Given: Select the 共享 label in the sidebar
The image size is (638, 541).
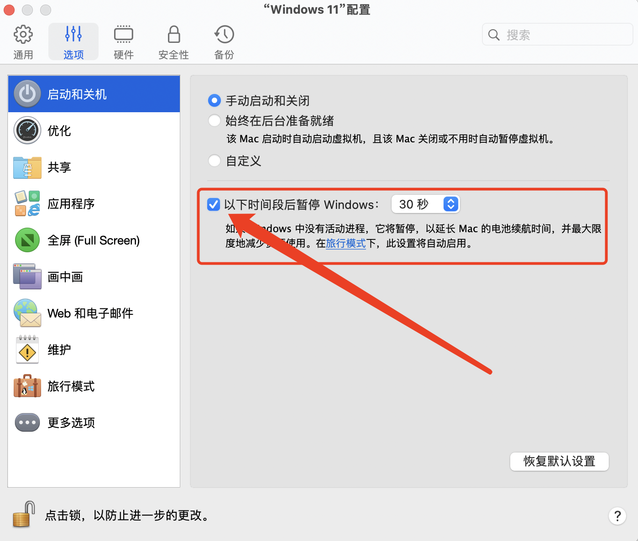Looking at the screenshot, I should click(x=59, y=167).
